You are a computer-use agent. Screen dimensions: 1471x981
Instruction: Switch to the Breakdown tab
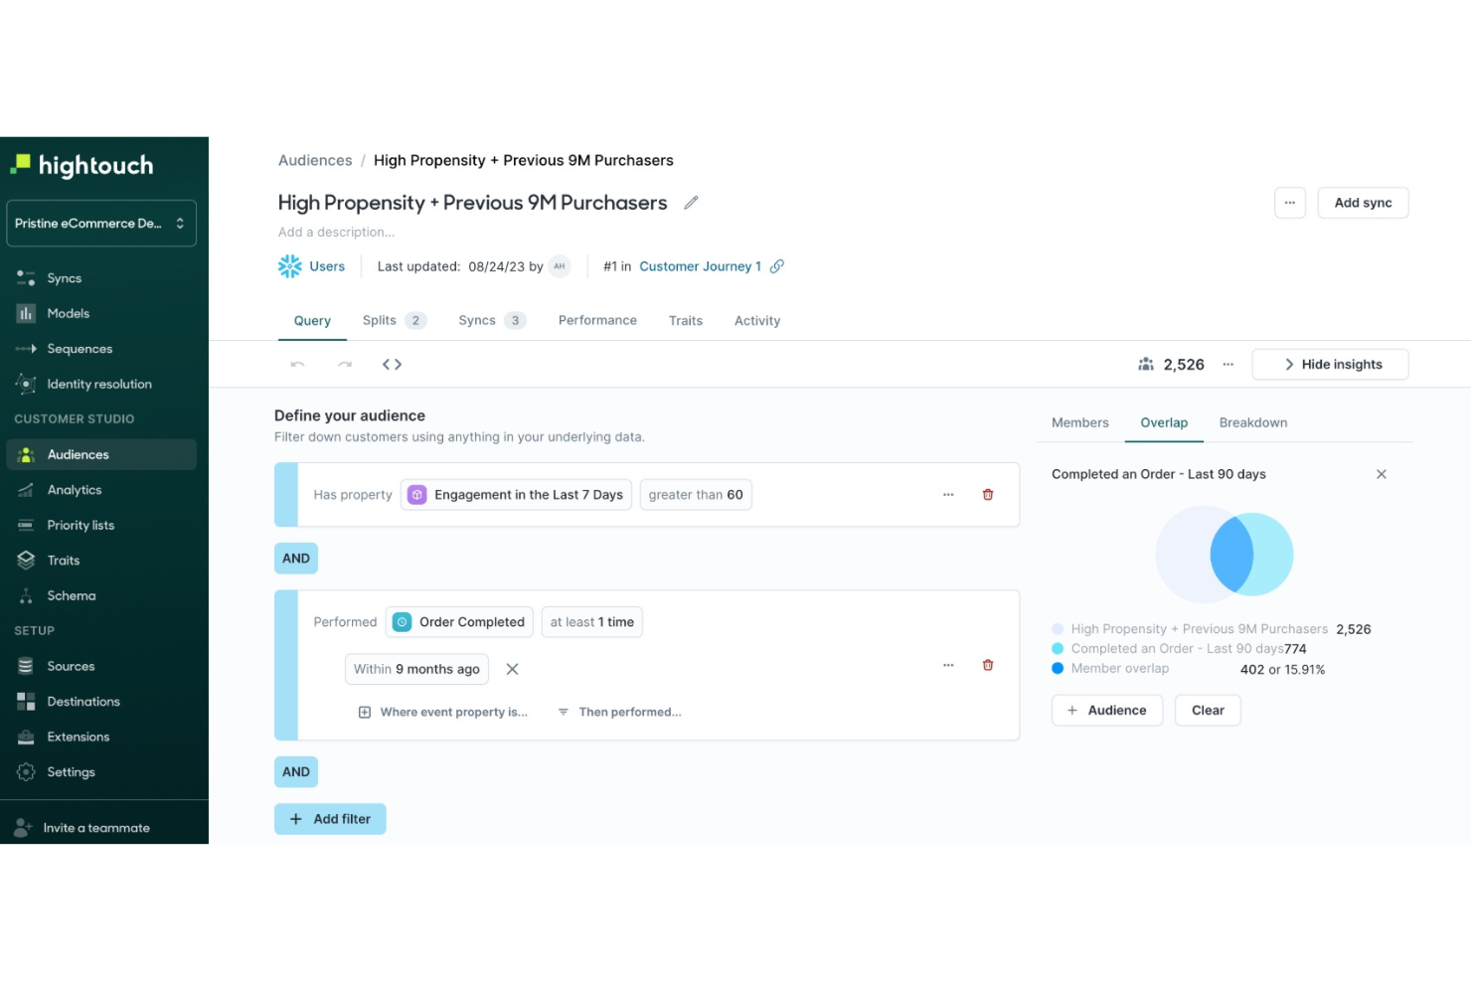pyautogui.click(x=1252, y=422)
